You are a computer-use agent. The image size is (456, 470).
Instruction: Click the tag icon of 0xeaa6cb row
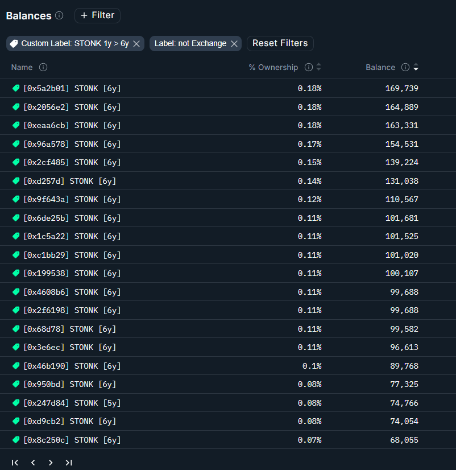[x=16, y=125]
